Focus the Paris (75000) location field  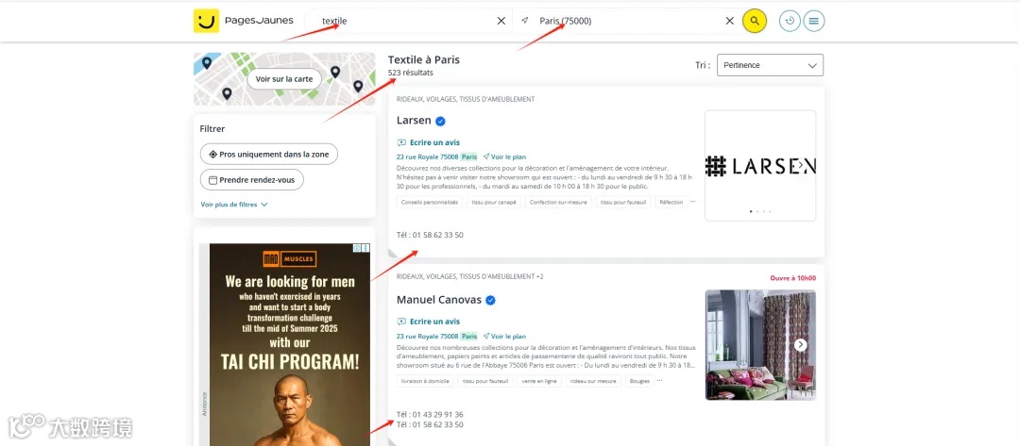[628, 21]
